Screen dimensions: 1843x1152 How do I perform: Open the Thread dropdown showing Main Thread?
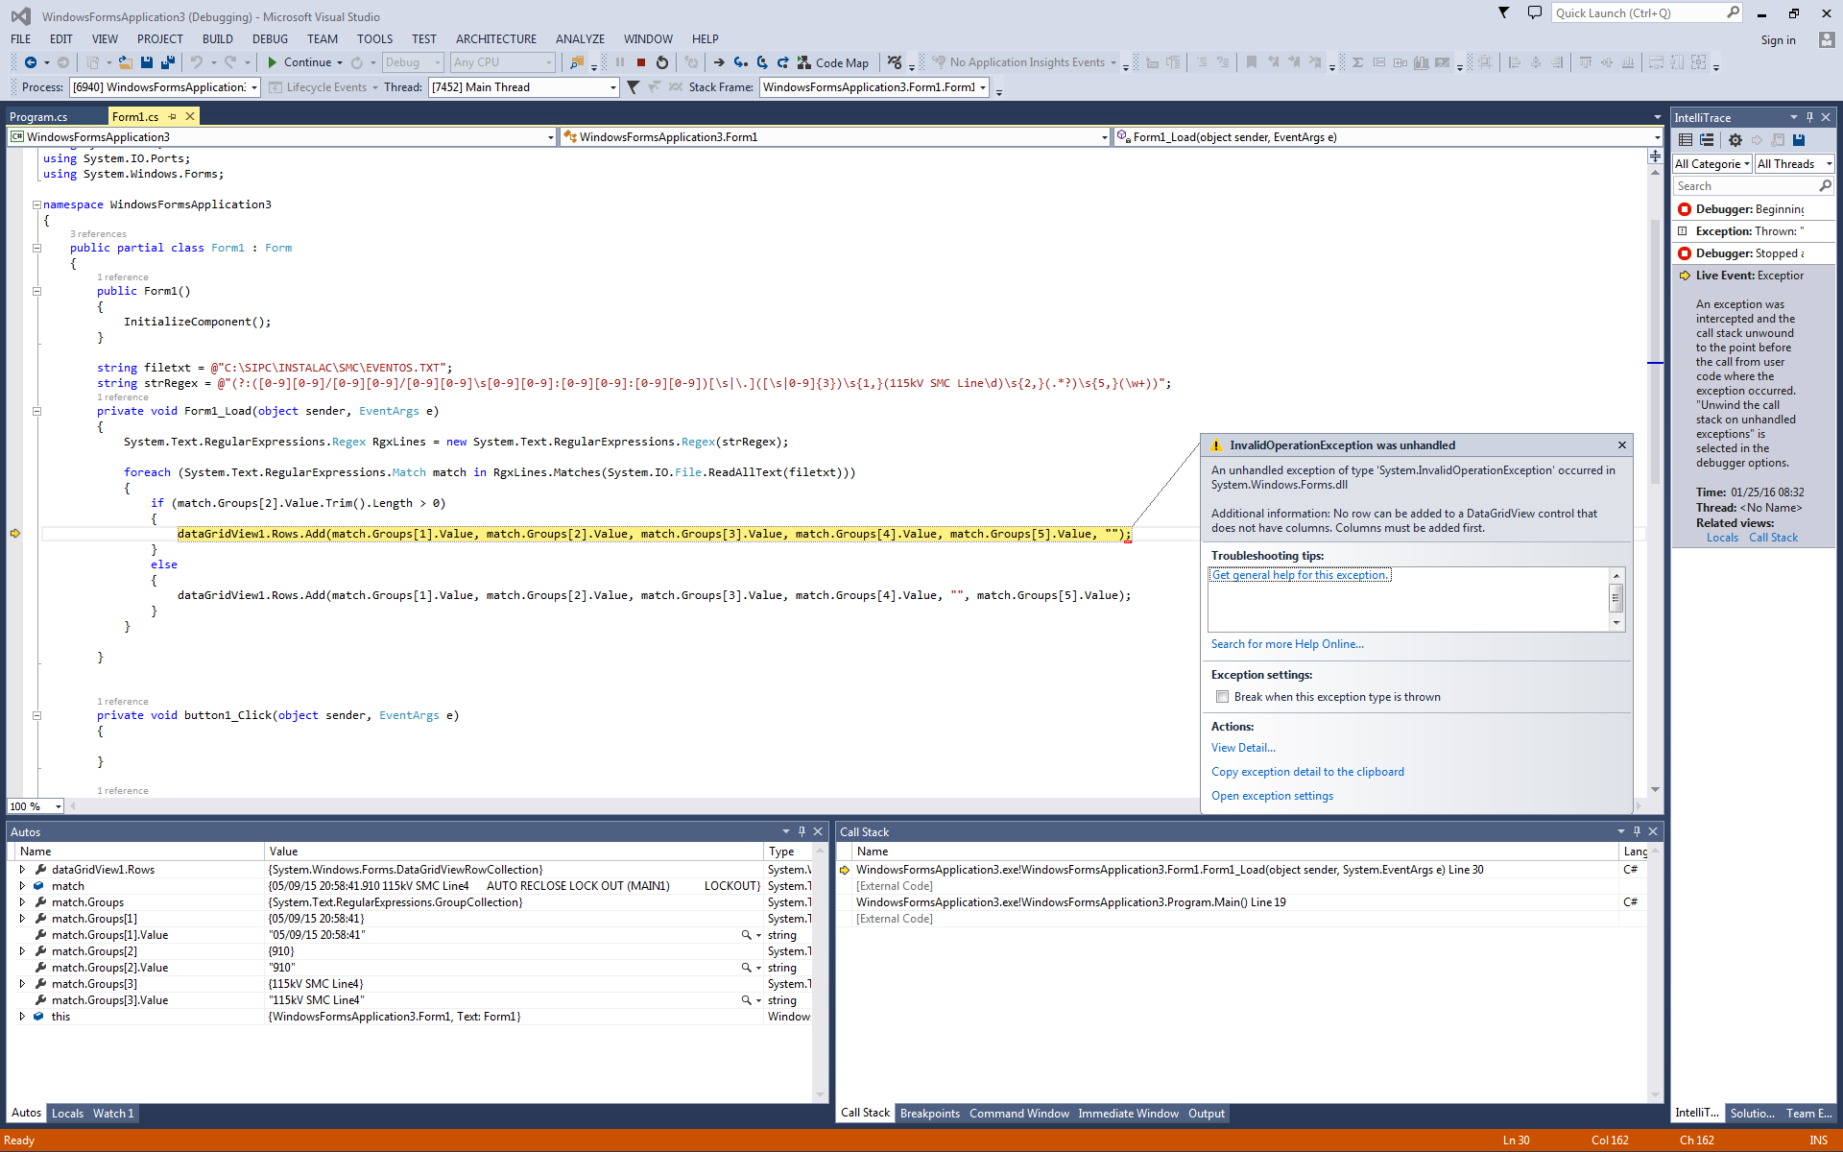click(x=613, y=87)
